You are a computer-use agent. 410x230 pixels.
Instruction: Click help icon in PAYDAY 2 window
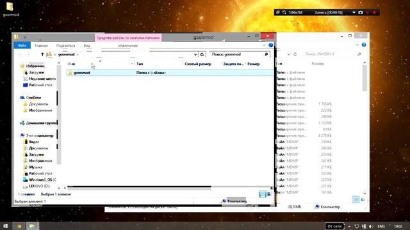pyautogui.click(x=364, y=45)
